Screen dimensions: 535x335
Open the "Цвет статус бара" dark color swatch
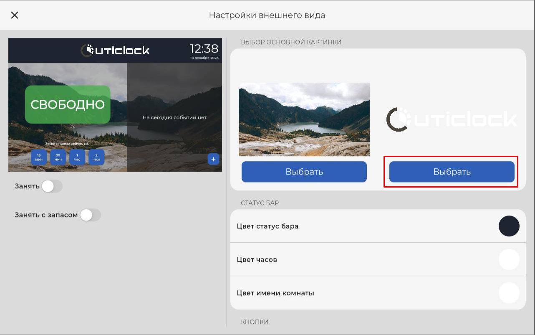(509, 226)
